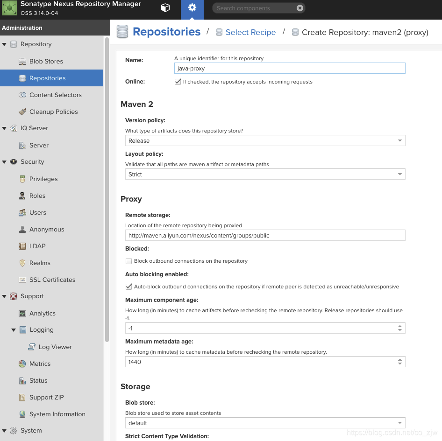Open the Browse cube icon in header

(165, 8)
